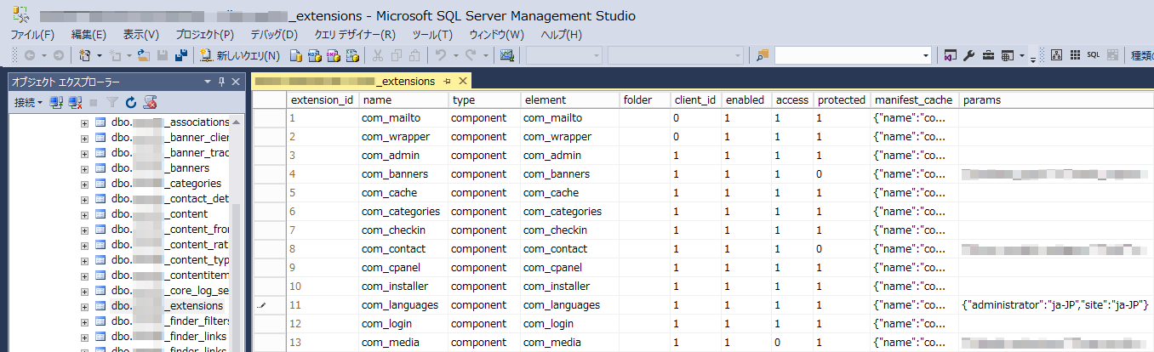Click the element cell com_checkin
This screenshot has width=1154, height=352.
(x=568, y=230)
